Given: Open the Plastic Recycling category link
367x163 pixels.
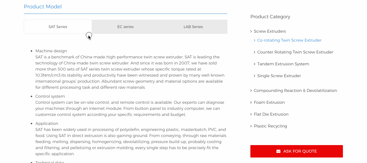Looking at the screenshot, I should point(270,126).
